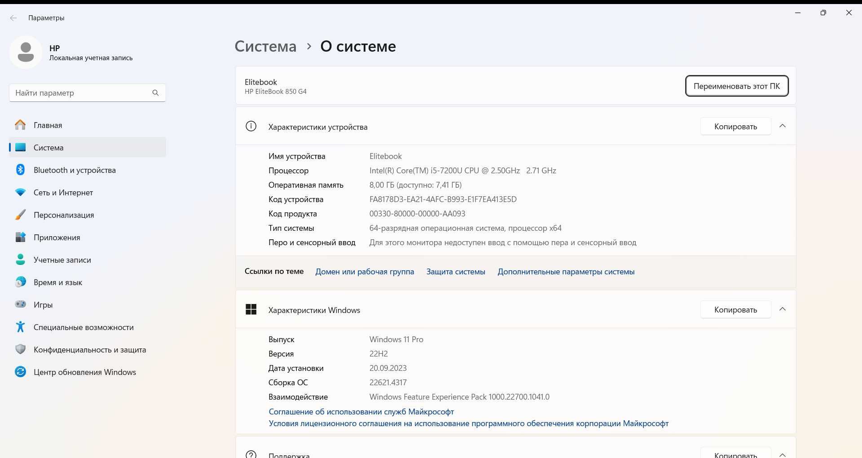The height and width of the screenshot is (458, 862).
Task: Open Специальные возможности page
Action: [x=88, y=327]
